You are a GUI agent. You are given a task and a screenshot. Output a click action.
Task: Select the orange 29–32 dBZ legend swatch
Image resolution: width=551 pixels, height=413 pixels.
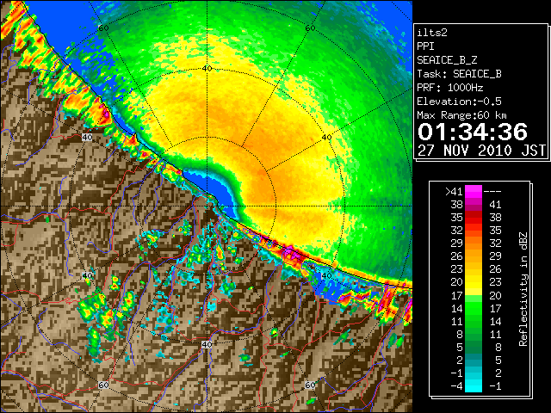[x=474, y=243]
